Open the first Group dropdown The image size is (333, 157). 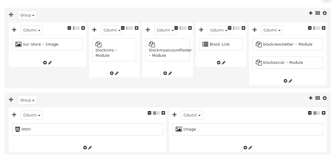[27, 15]
